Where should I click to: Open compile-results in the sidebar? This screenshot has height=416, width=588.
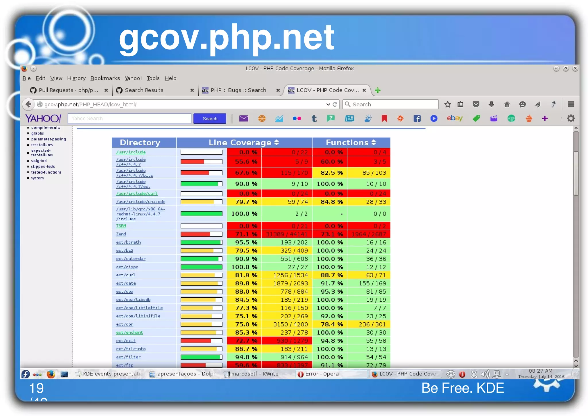(x=45, y=128)
